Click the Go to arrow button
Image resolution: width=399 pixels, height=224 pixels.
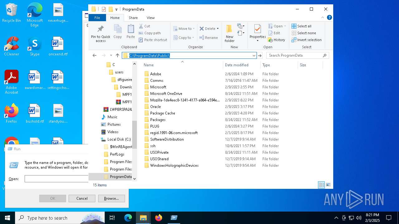coord(260,55)
